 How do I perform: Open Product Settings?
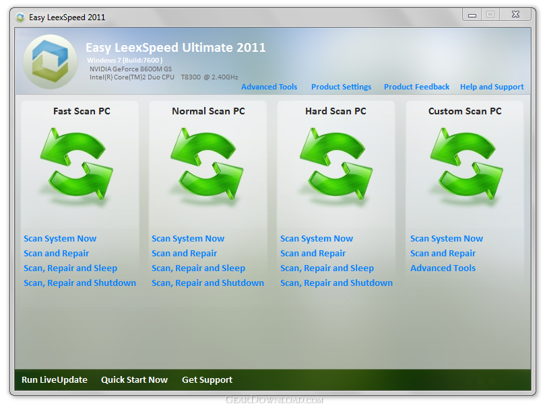(x=341, y=87)
